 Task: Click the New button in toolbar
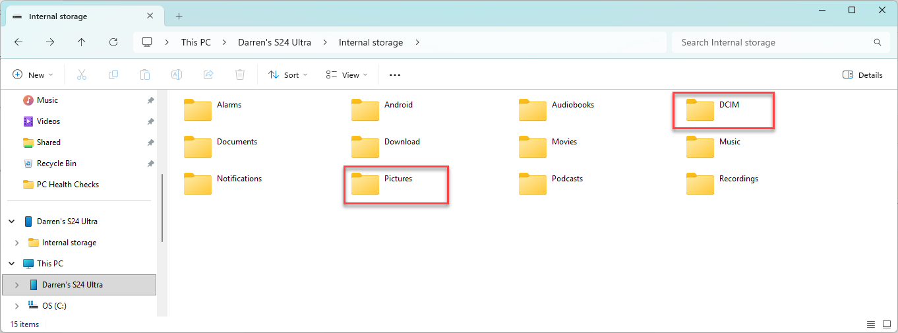click(x=33, y=75)
